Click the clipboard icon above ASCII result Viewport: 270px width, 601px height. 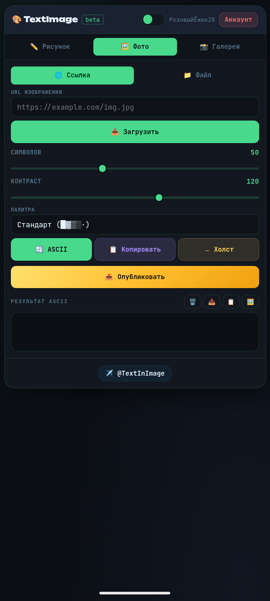coord(231,302)
